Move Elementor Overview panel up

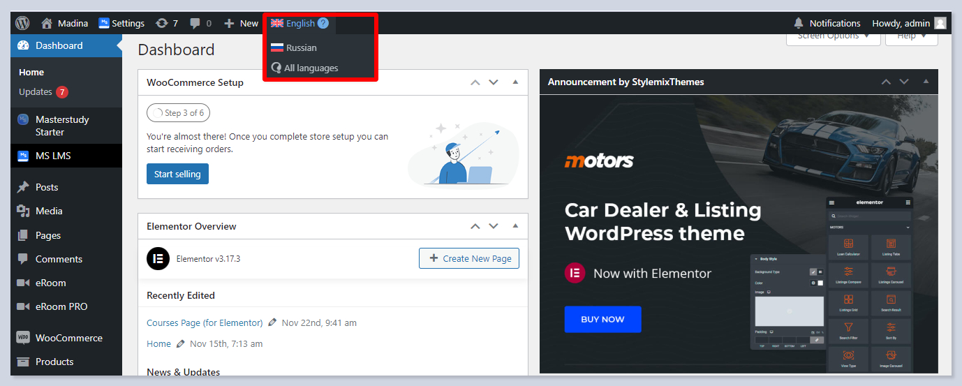pos(475,226)
